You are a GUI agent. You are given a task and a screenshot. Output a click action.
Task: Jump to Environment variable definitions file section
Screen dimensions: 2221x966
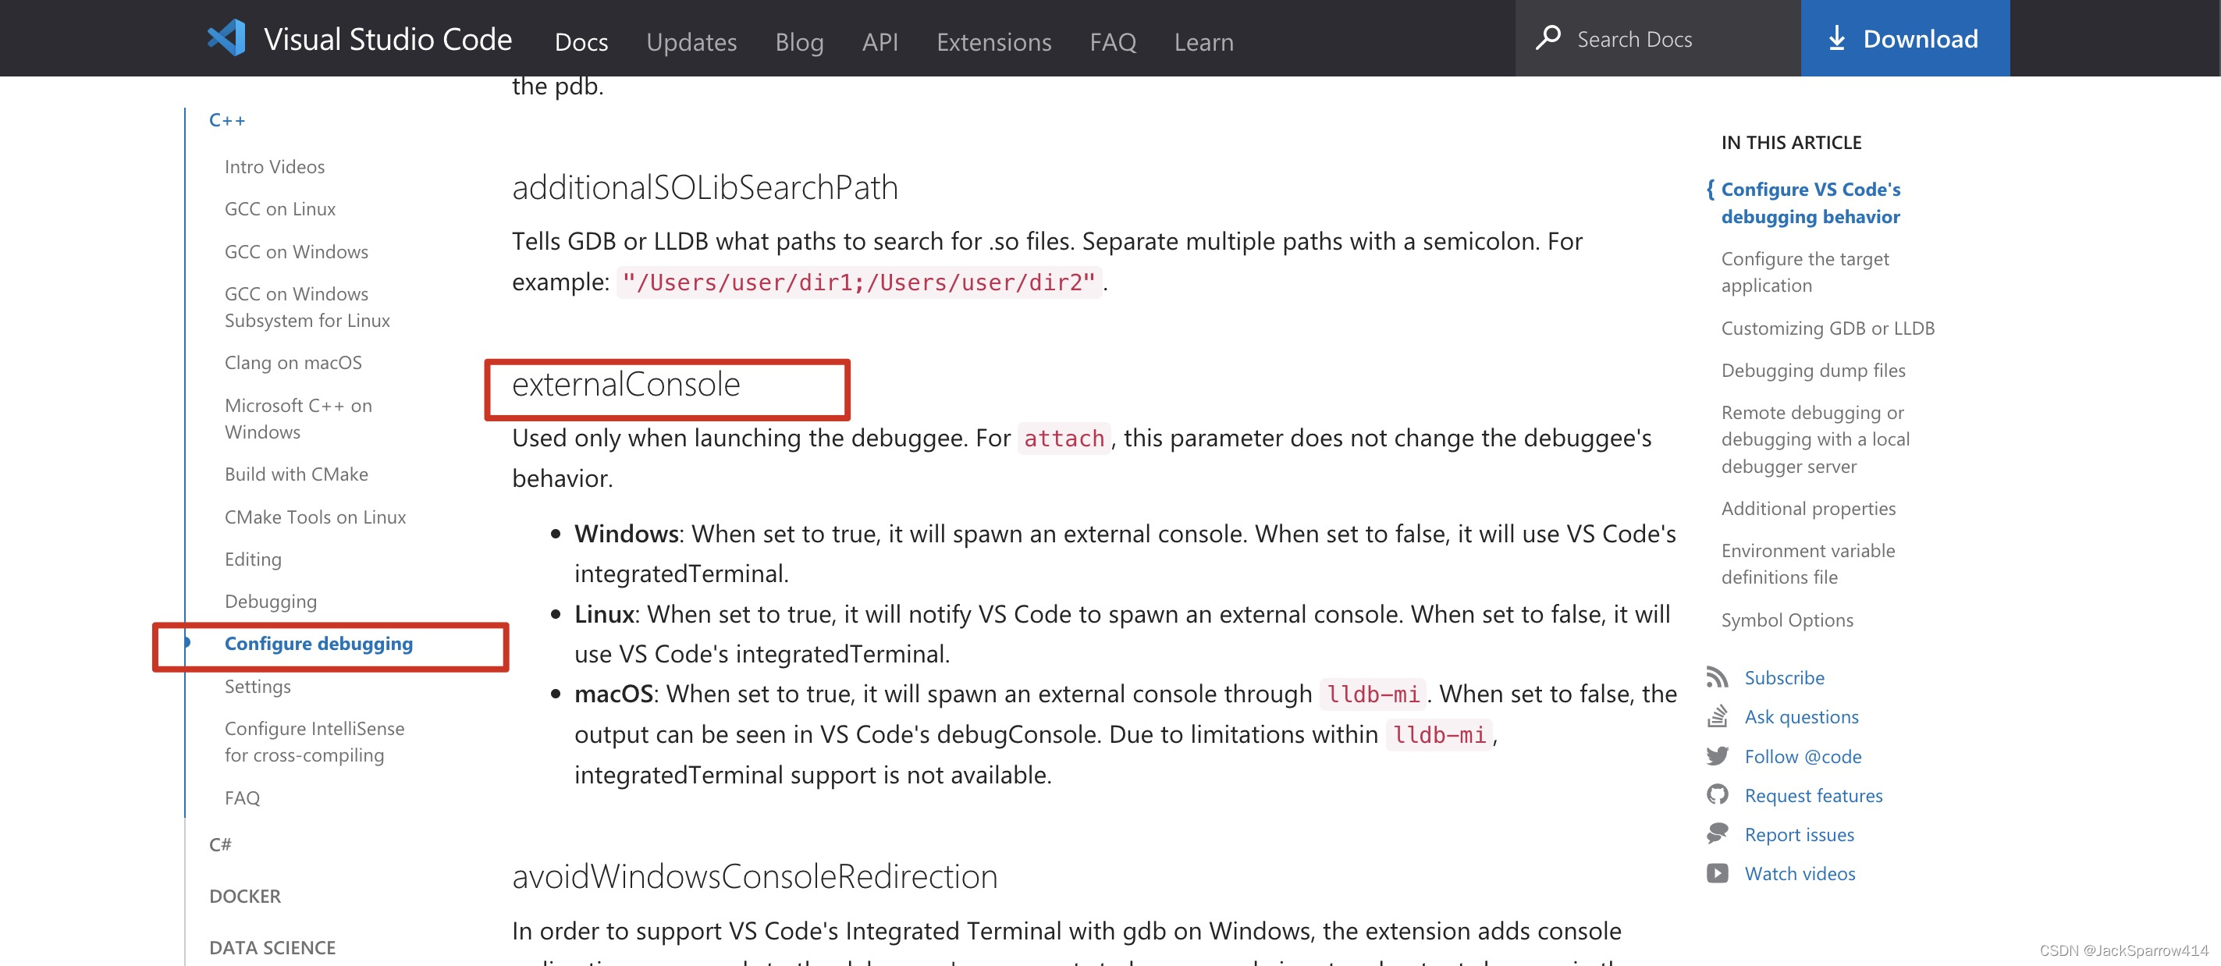[x=1807, y=563]
